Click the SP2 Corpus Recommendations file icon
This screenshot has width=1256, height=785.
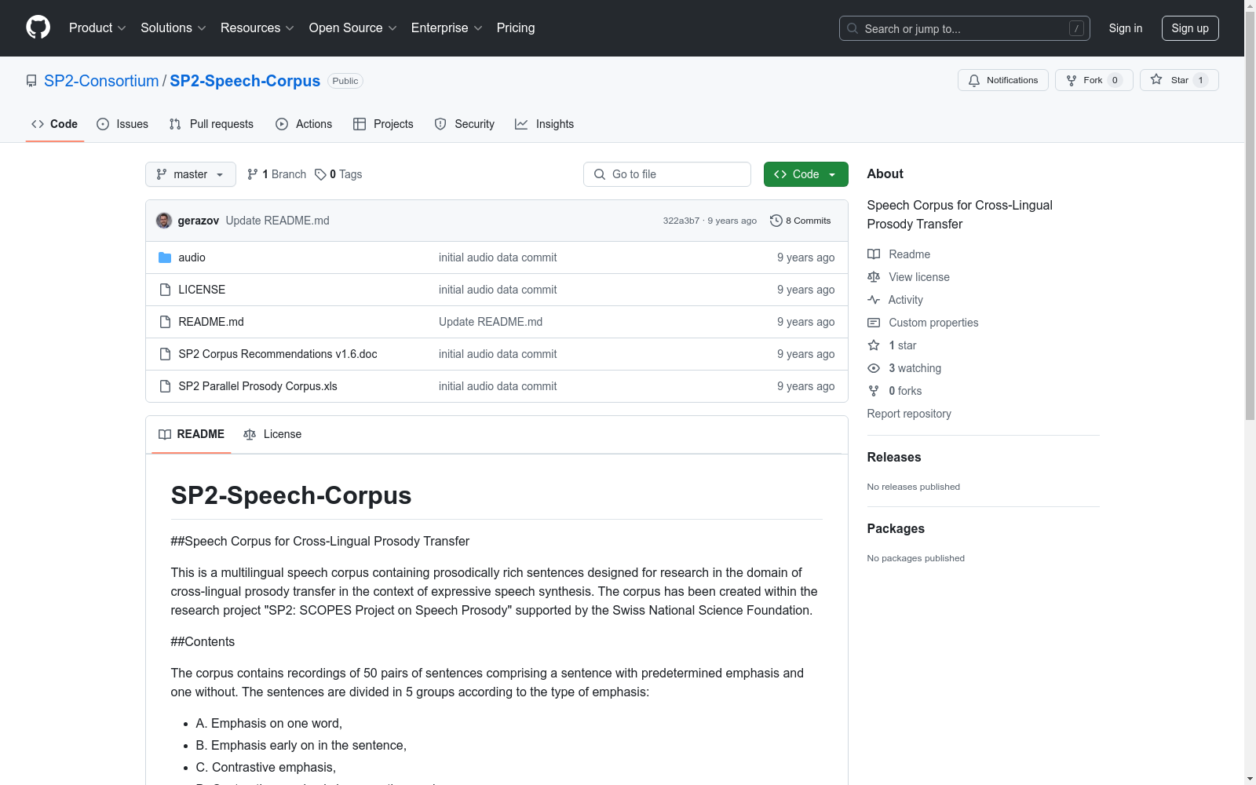(x=165, y=354)
